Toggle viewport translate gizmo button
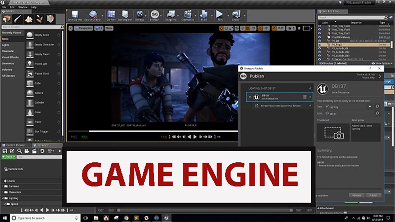 (x=221, y=28)
